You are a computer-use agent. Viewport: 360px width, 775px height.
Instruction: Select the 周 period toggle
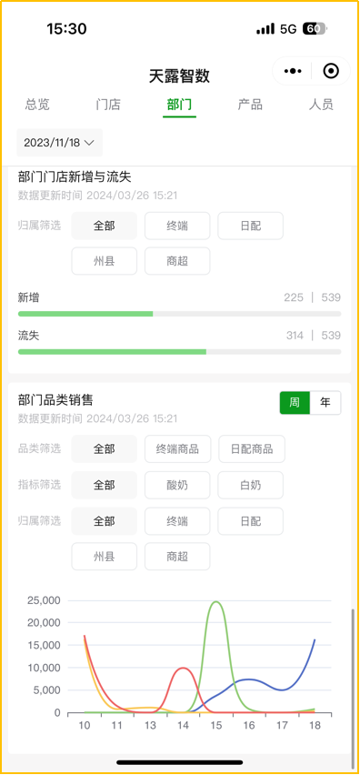pyautogui.click(x=295, y=402)
